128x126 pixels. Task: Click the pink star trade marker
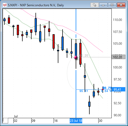click(76, 58)
